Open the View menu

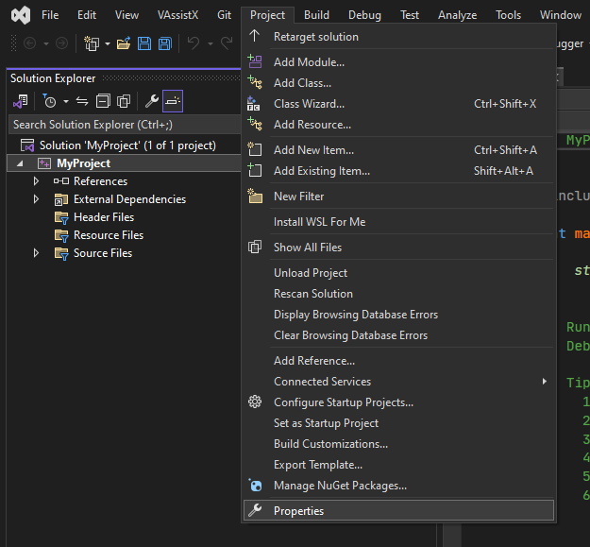point(126,15)
